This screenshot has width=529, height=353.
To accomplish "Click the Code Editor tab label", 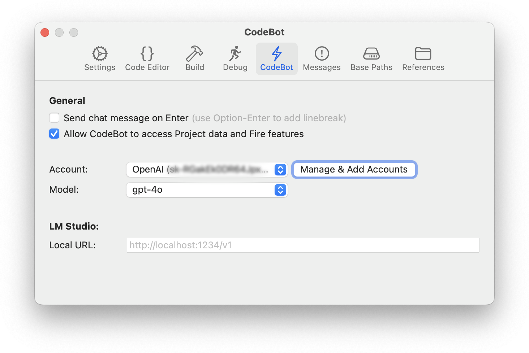I will 147,67.
